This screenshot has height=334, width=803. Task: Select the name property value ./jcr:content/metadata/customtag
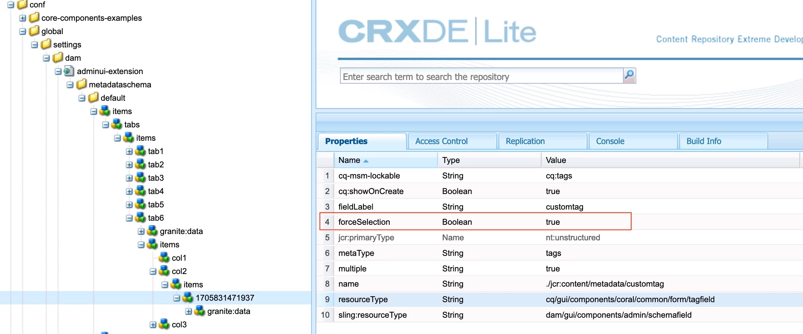(605, 284)
